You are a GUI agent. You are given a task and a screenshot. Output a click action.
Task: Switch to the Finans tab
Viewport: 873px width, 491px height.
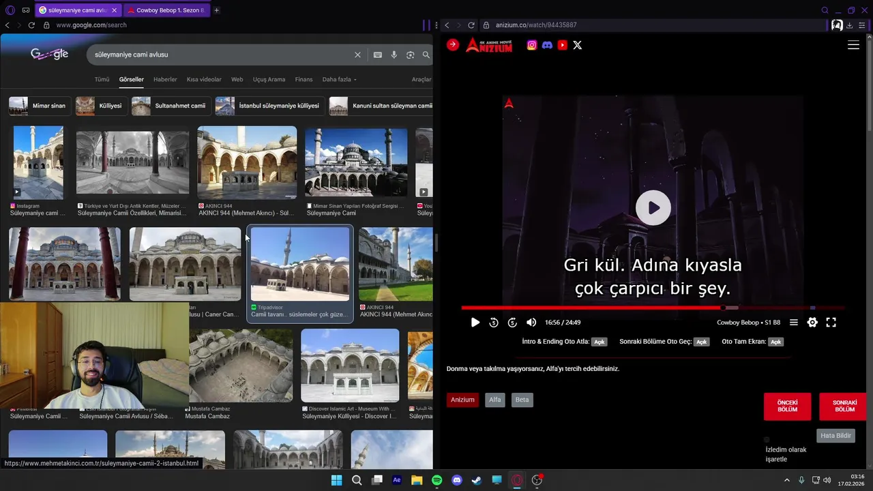tap(304, 79)
